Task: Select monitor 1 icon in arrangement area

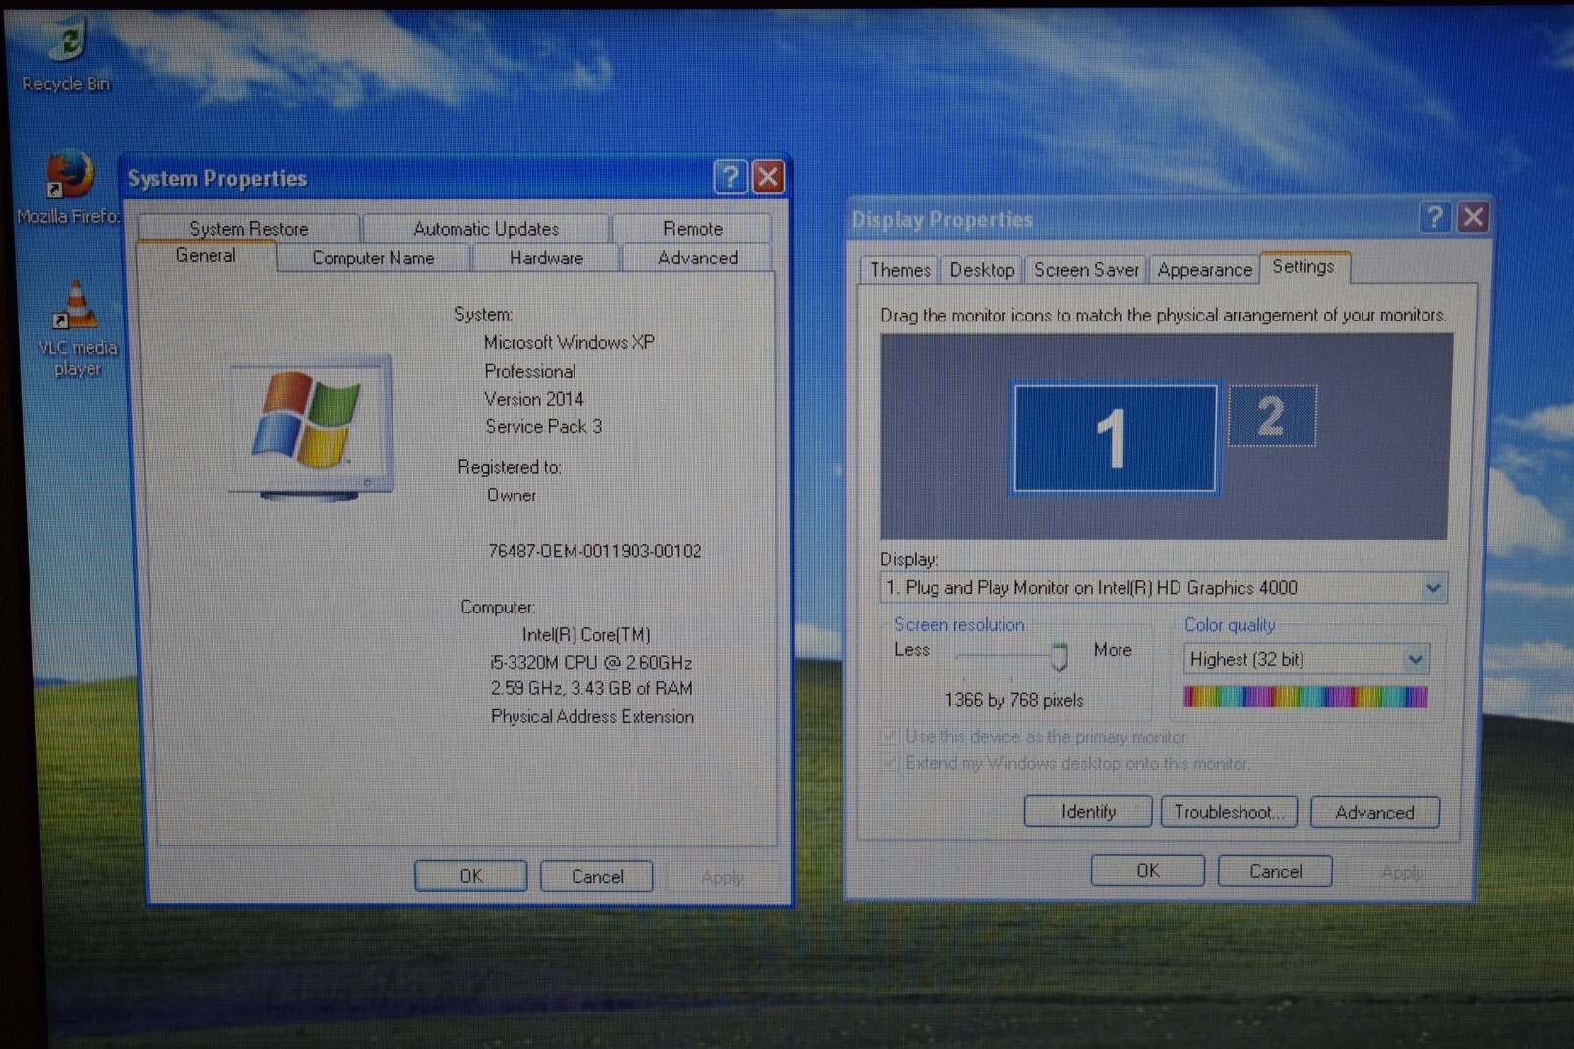Action: (x=1115, y=437)
